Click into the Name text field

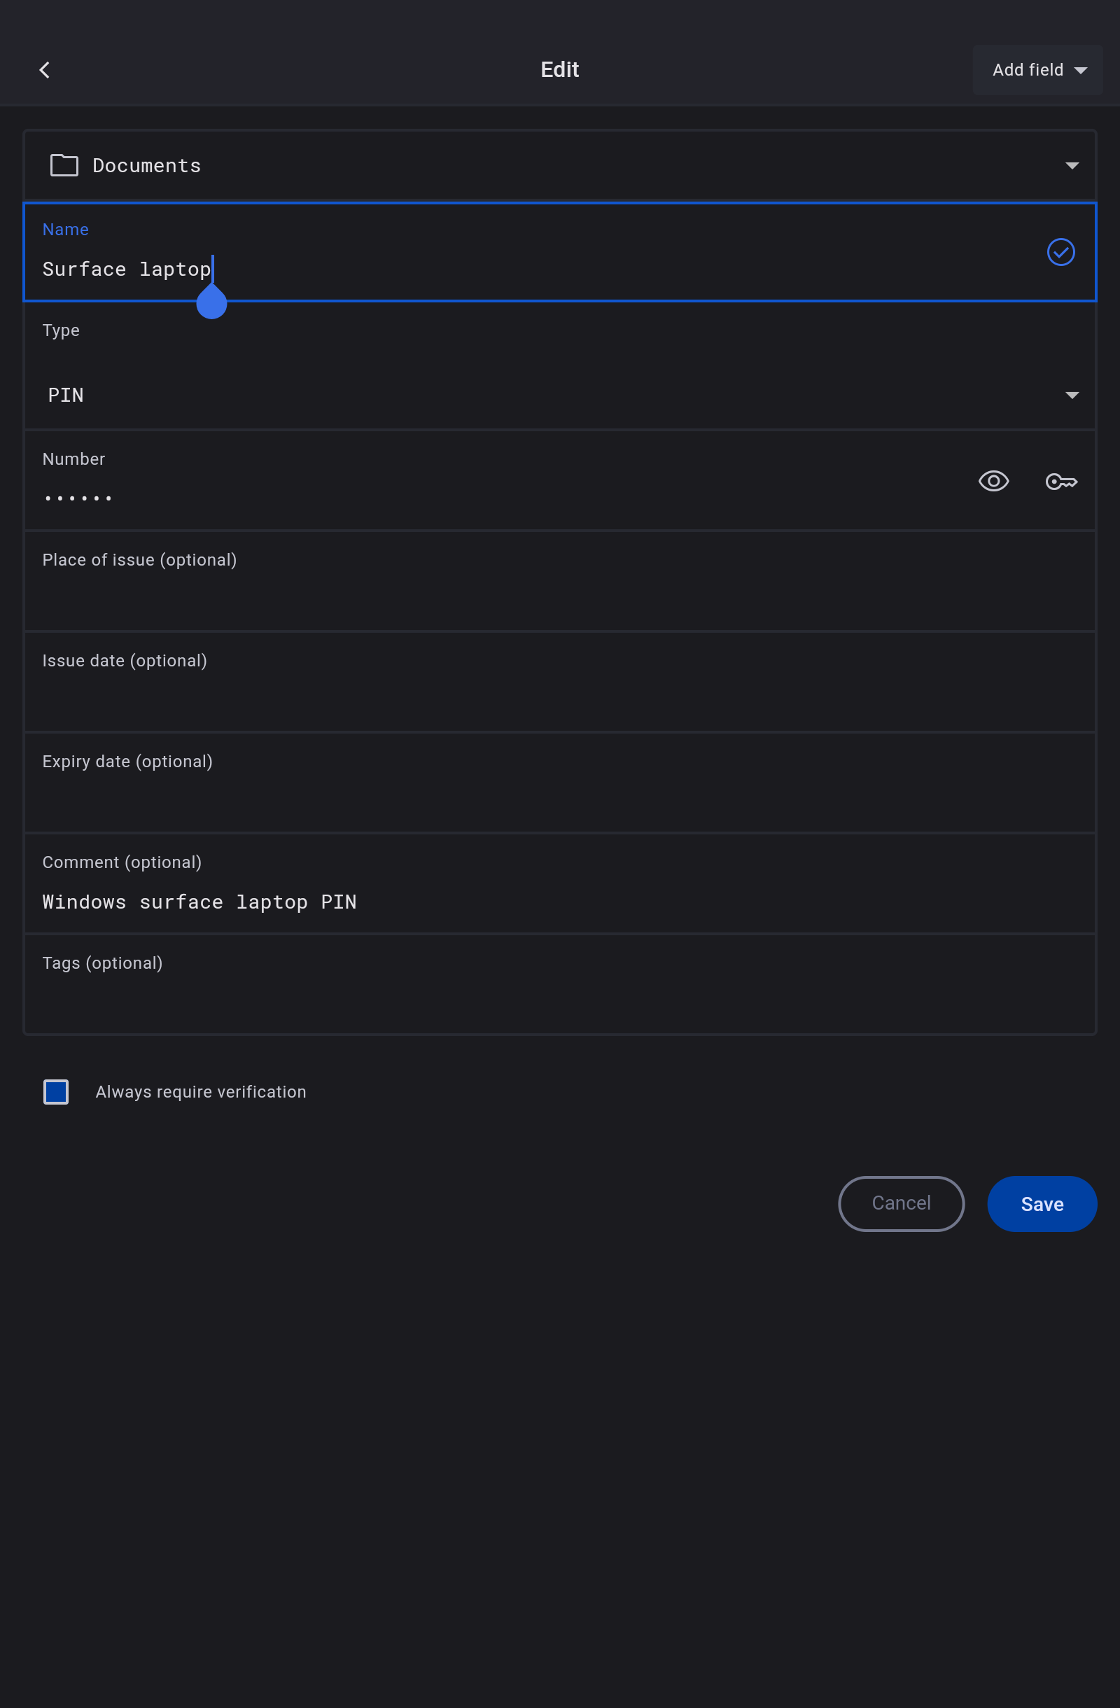pyautogui.click(x=502, y=269)
